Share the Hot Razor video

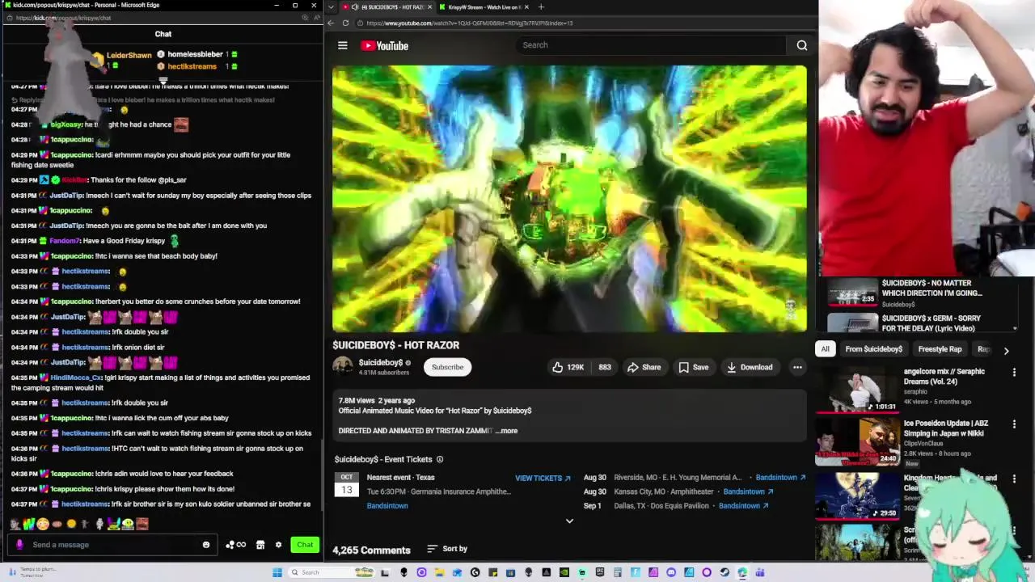[x=644, y=367]
